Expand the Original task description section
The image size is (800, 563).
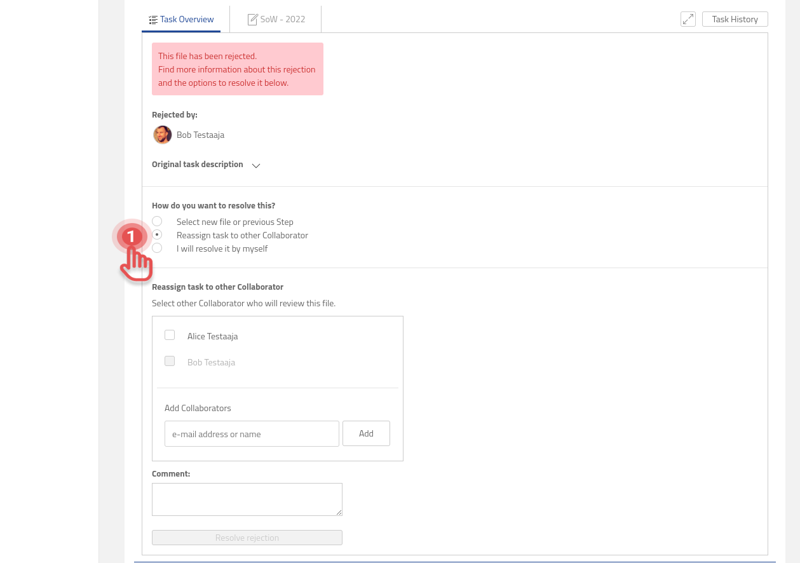click(255, 165)
